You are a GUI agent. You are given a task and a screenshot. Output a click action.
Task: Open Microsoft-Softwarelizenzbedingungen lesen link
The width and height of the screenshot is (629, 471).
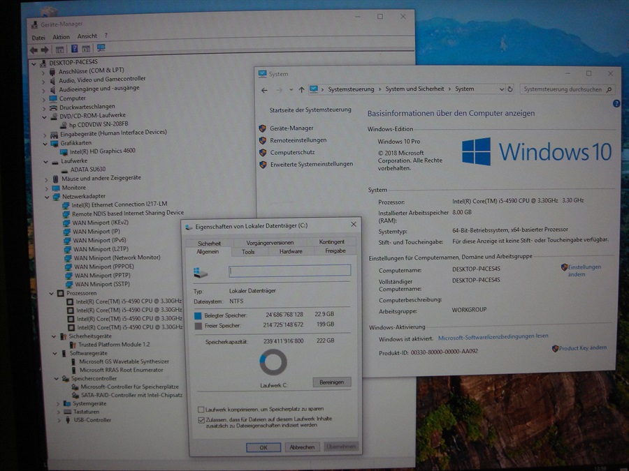point(493,337)
